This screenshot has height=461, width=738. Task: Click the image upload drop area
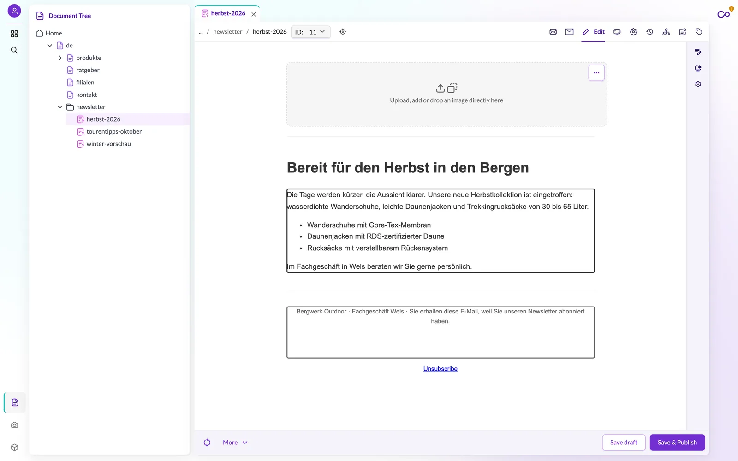[x=446, y=95]
